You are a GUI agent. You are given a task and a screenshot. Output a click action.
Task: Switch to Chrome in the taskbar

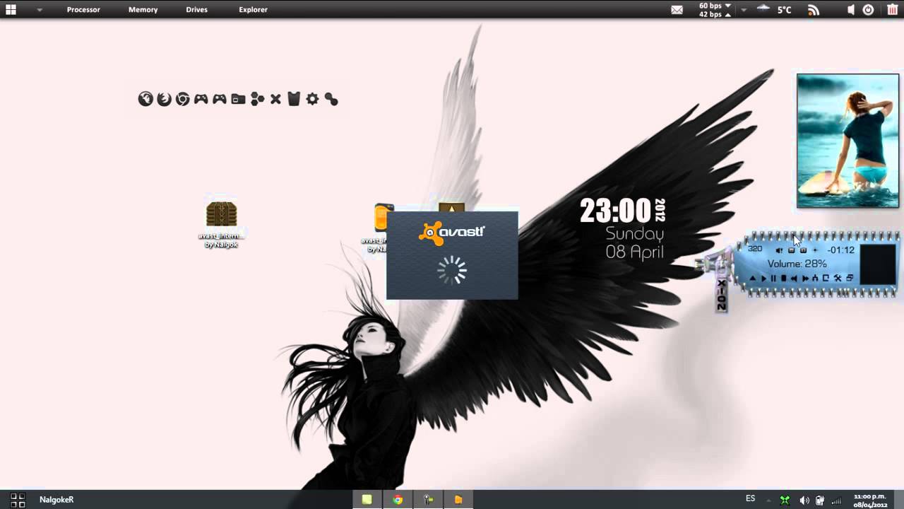(398, 499)
